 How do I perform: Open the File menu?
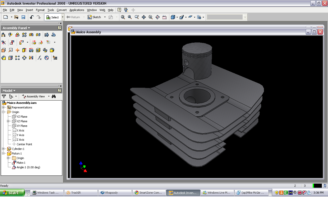click(x=5, y=10)
